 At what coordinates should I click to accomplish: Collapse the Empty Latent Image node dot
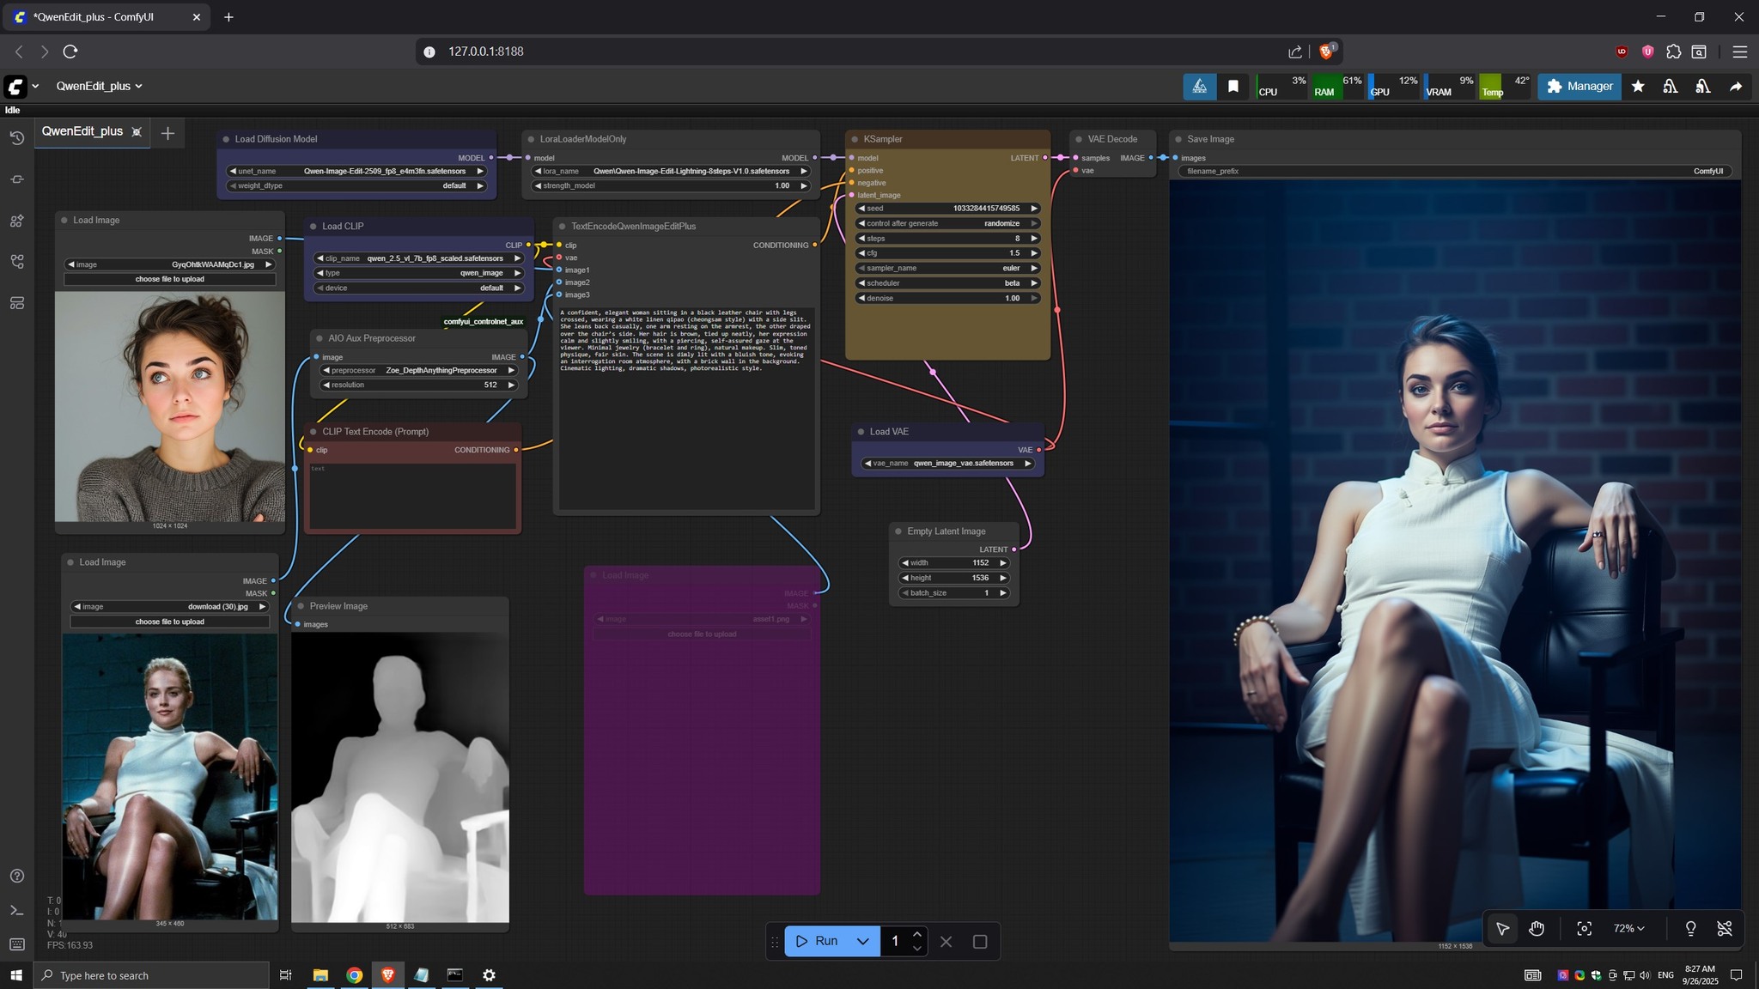(x=898, y=531)
